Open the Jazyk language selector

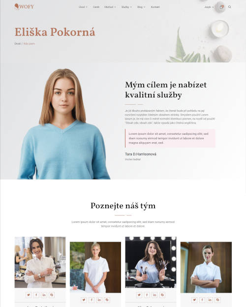[x=209, y=7]
